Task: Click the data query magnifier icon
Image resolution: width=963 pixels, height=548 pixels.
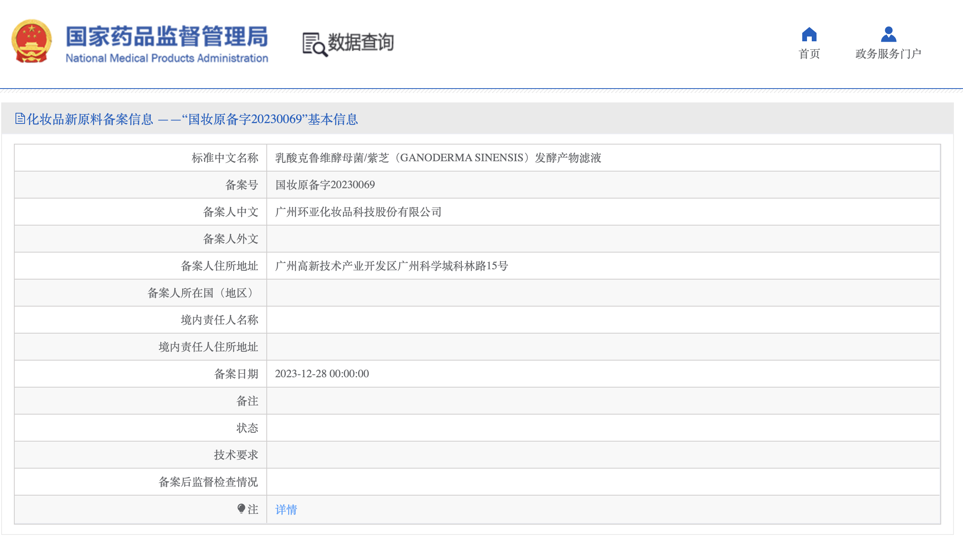Action: (x=315, y=44)
